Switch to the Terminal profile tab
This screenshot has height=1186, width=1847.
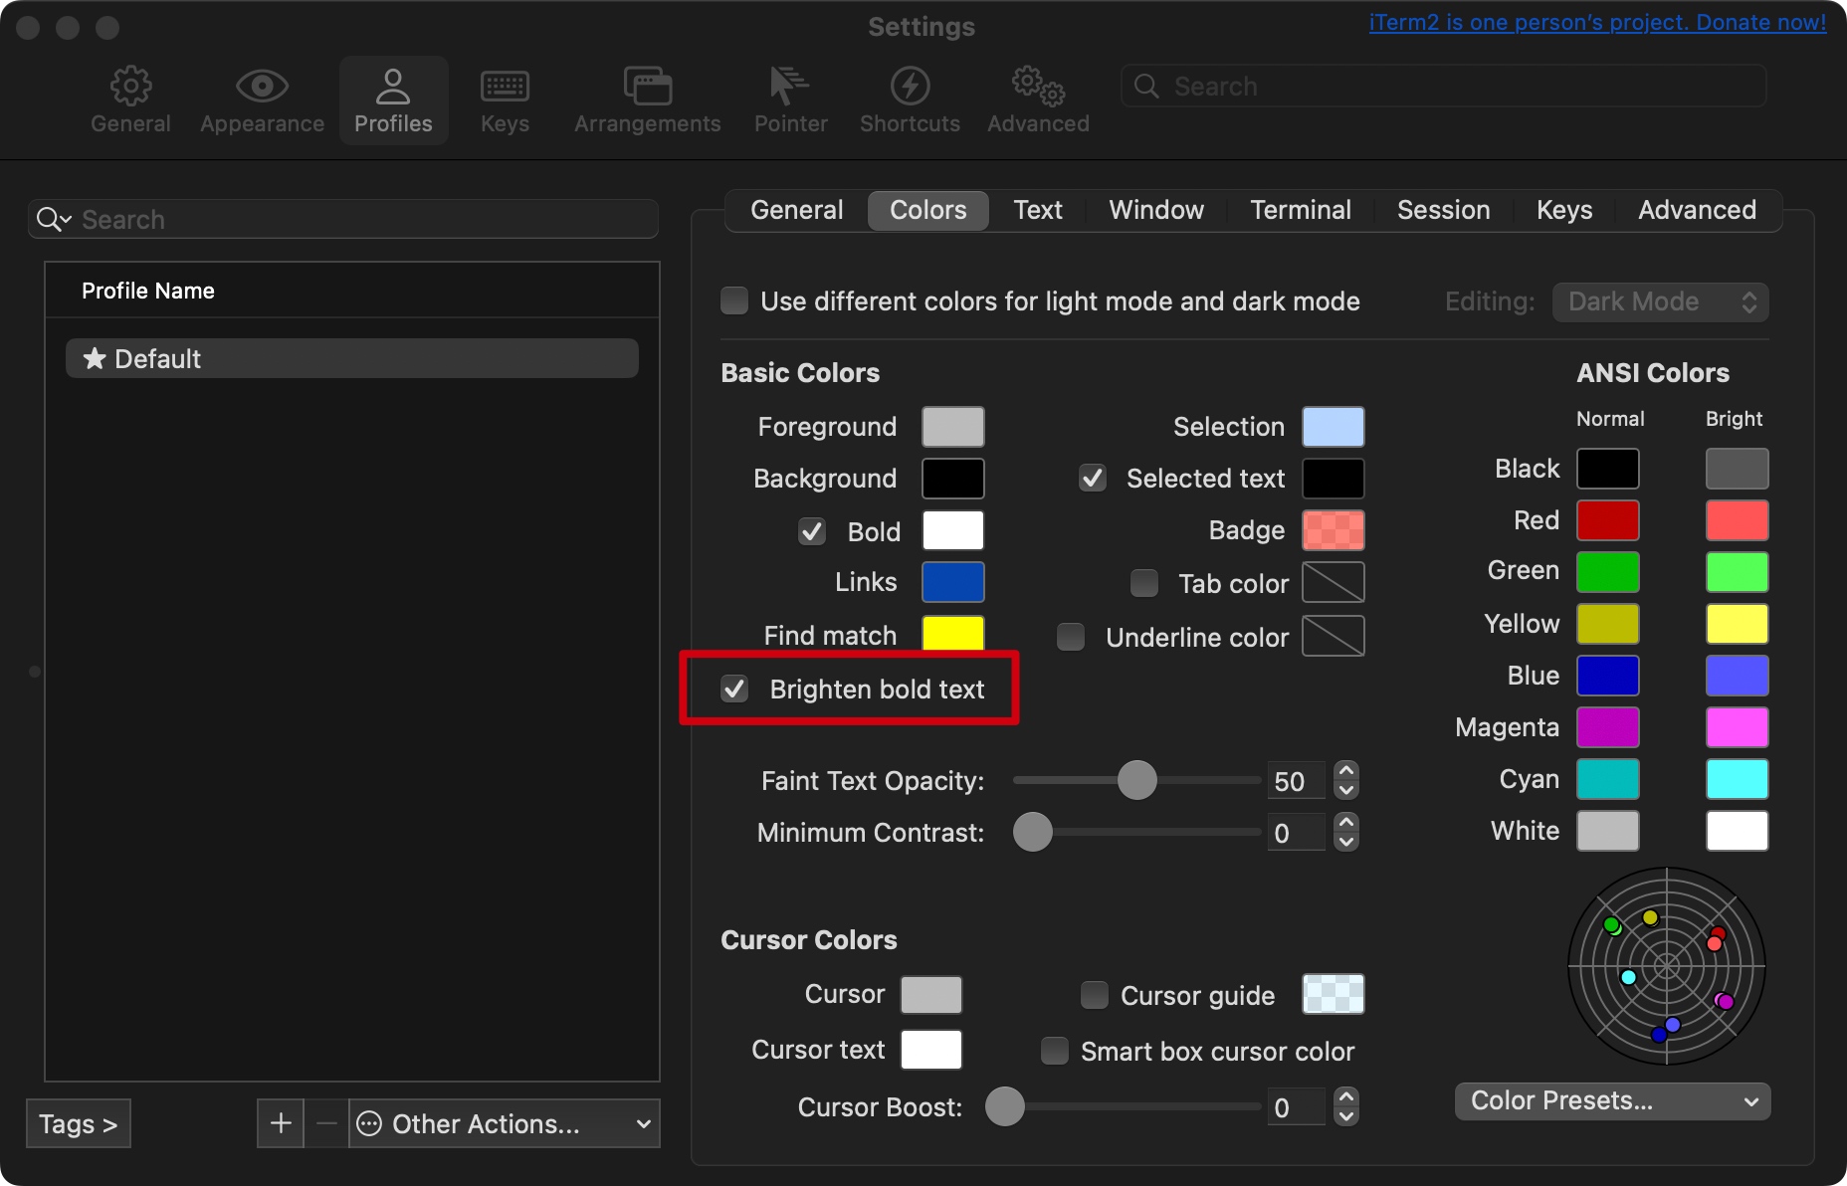click(x=1300, y=210)
